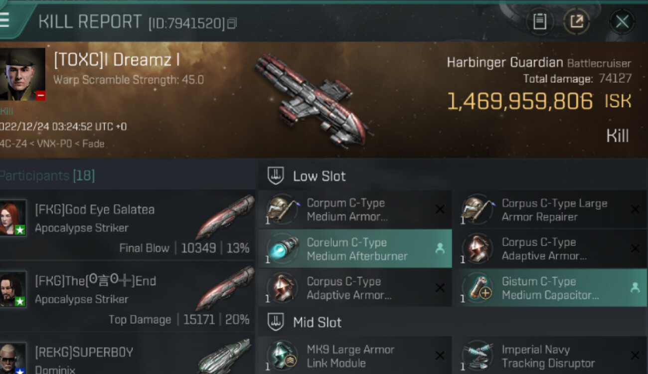This screenshot has width=648, height=374.
Task: Click the Participants [18] header
Action: tap(47, 176)
